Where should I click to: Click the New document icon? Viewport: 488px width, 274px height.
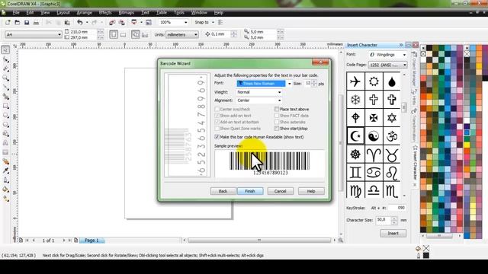(x=8, y=22)
